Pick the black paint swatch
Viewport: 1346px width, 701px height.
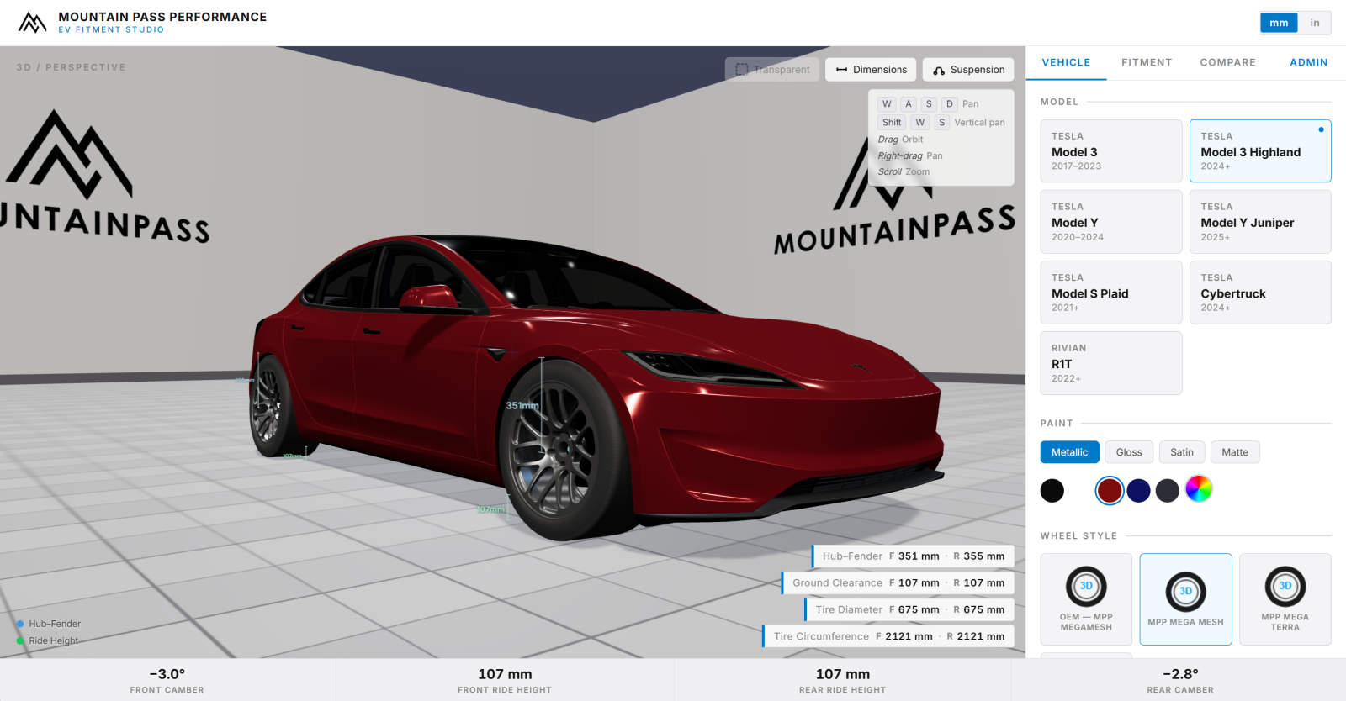[x=1052, y=490]
